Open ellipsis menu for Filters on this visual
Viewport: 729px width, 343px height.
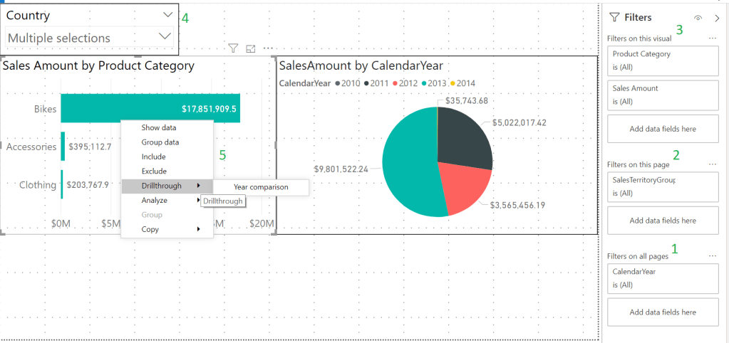(712, 38)
